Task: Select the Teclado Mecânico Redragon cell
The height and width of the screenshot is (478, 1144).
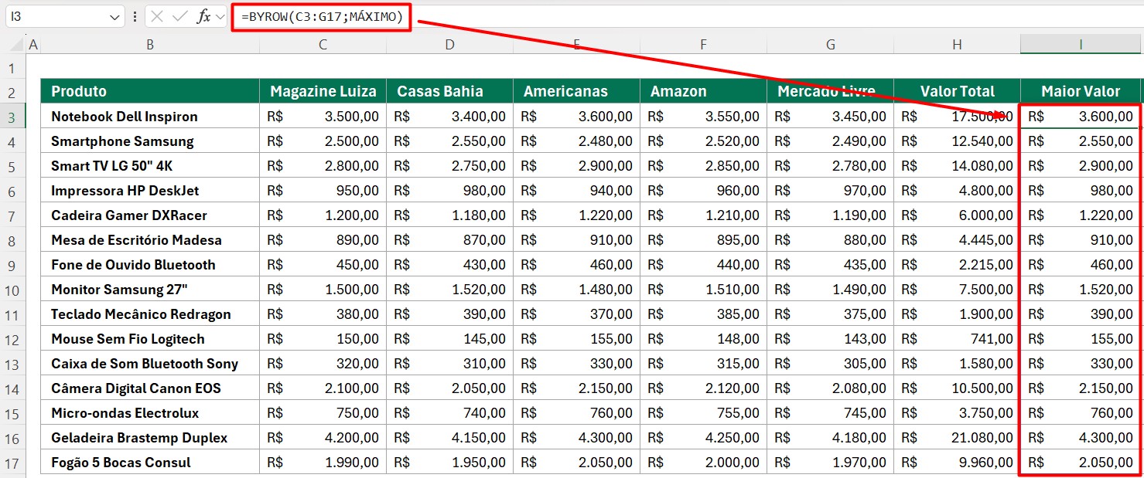Action: point(150,314)
